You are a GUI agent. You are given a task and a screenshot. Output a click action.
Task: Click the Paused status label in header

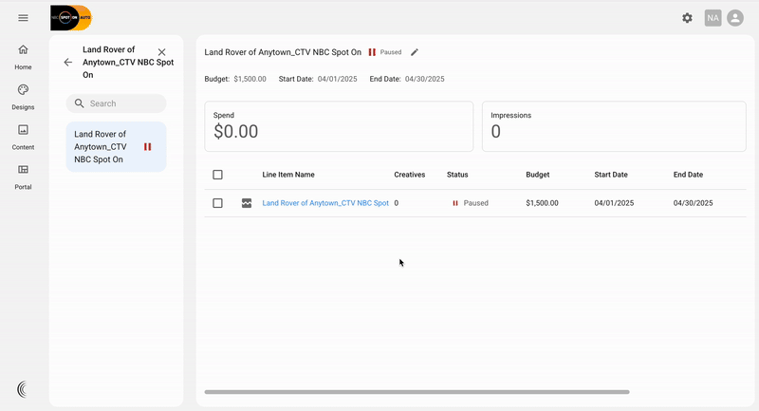391,52
